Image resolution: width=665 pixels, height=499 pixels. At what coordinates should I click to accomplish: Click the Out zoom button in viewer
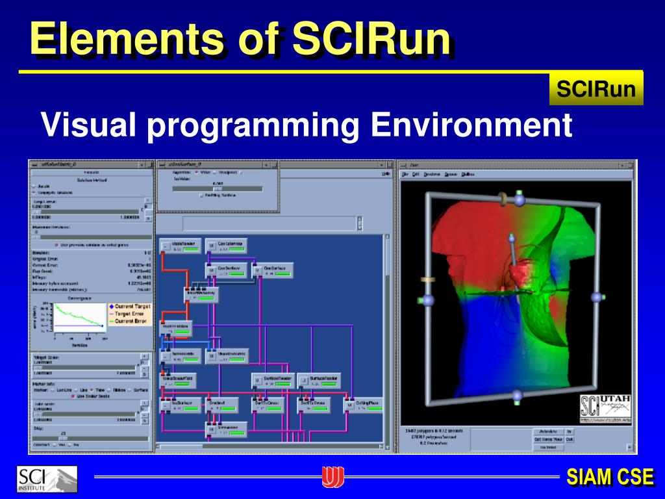[x=569, y=439]
